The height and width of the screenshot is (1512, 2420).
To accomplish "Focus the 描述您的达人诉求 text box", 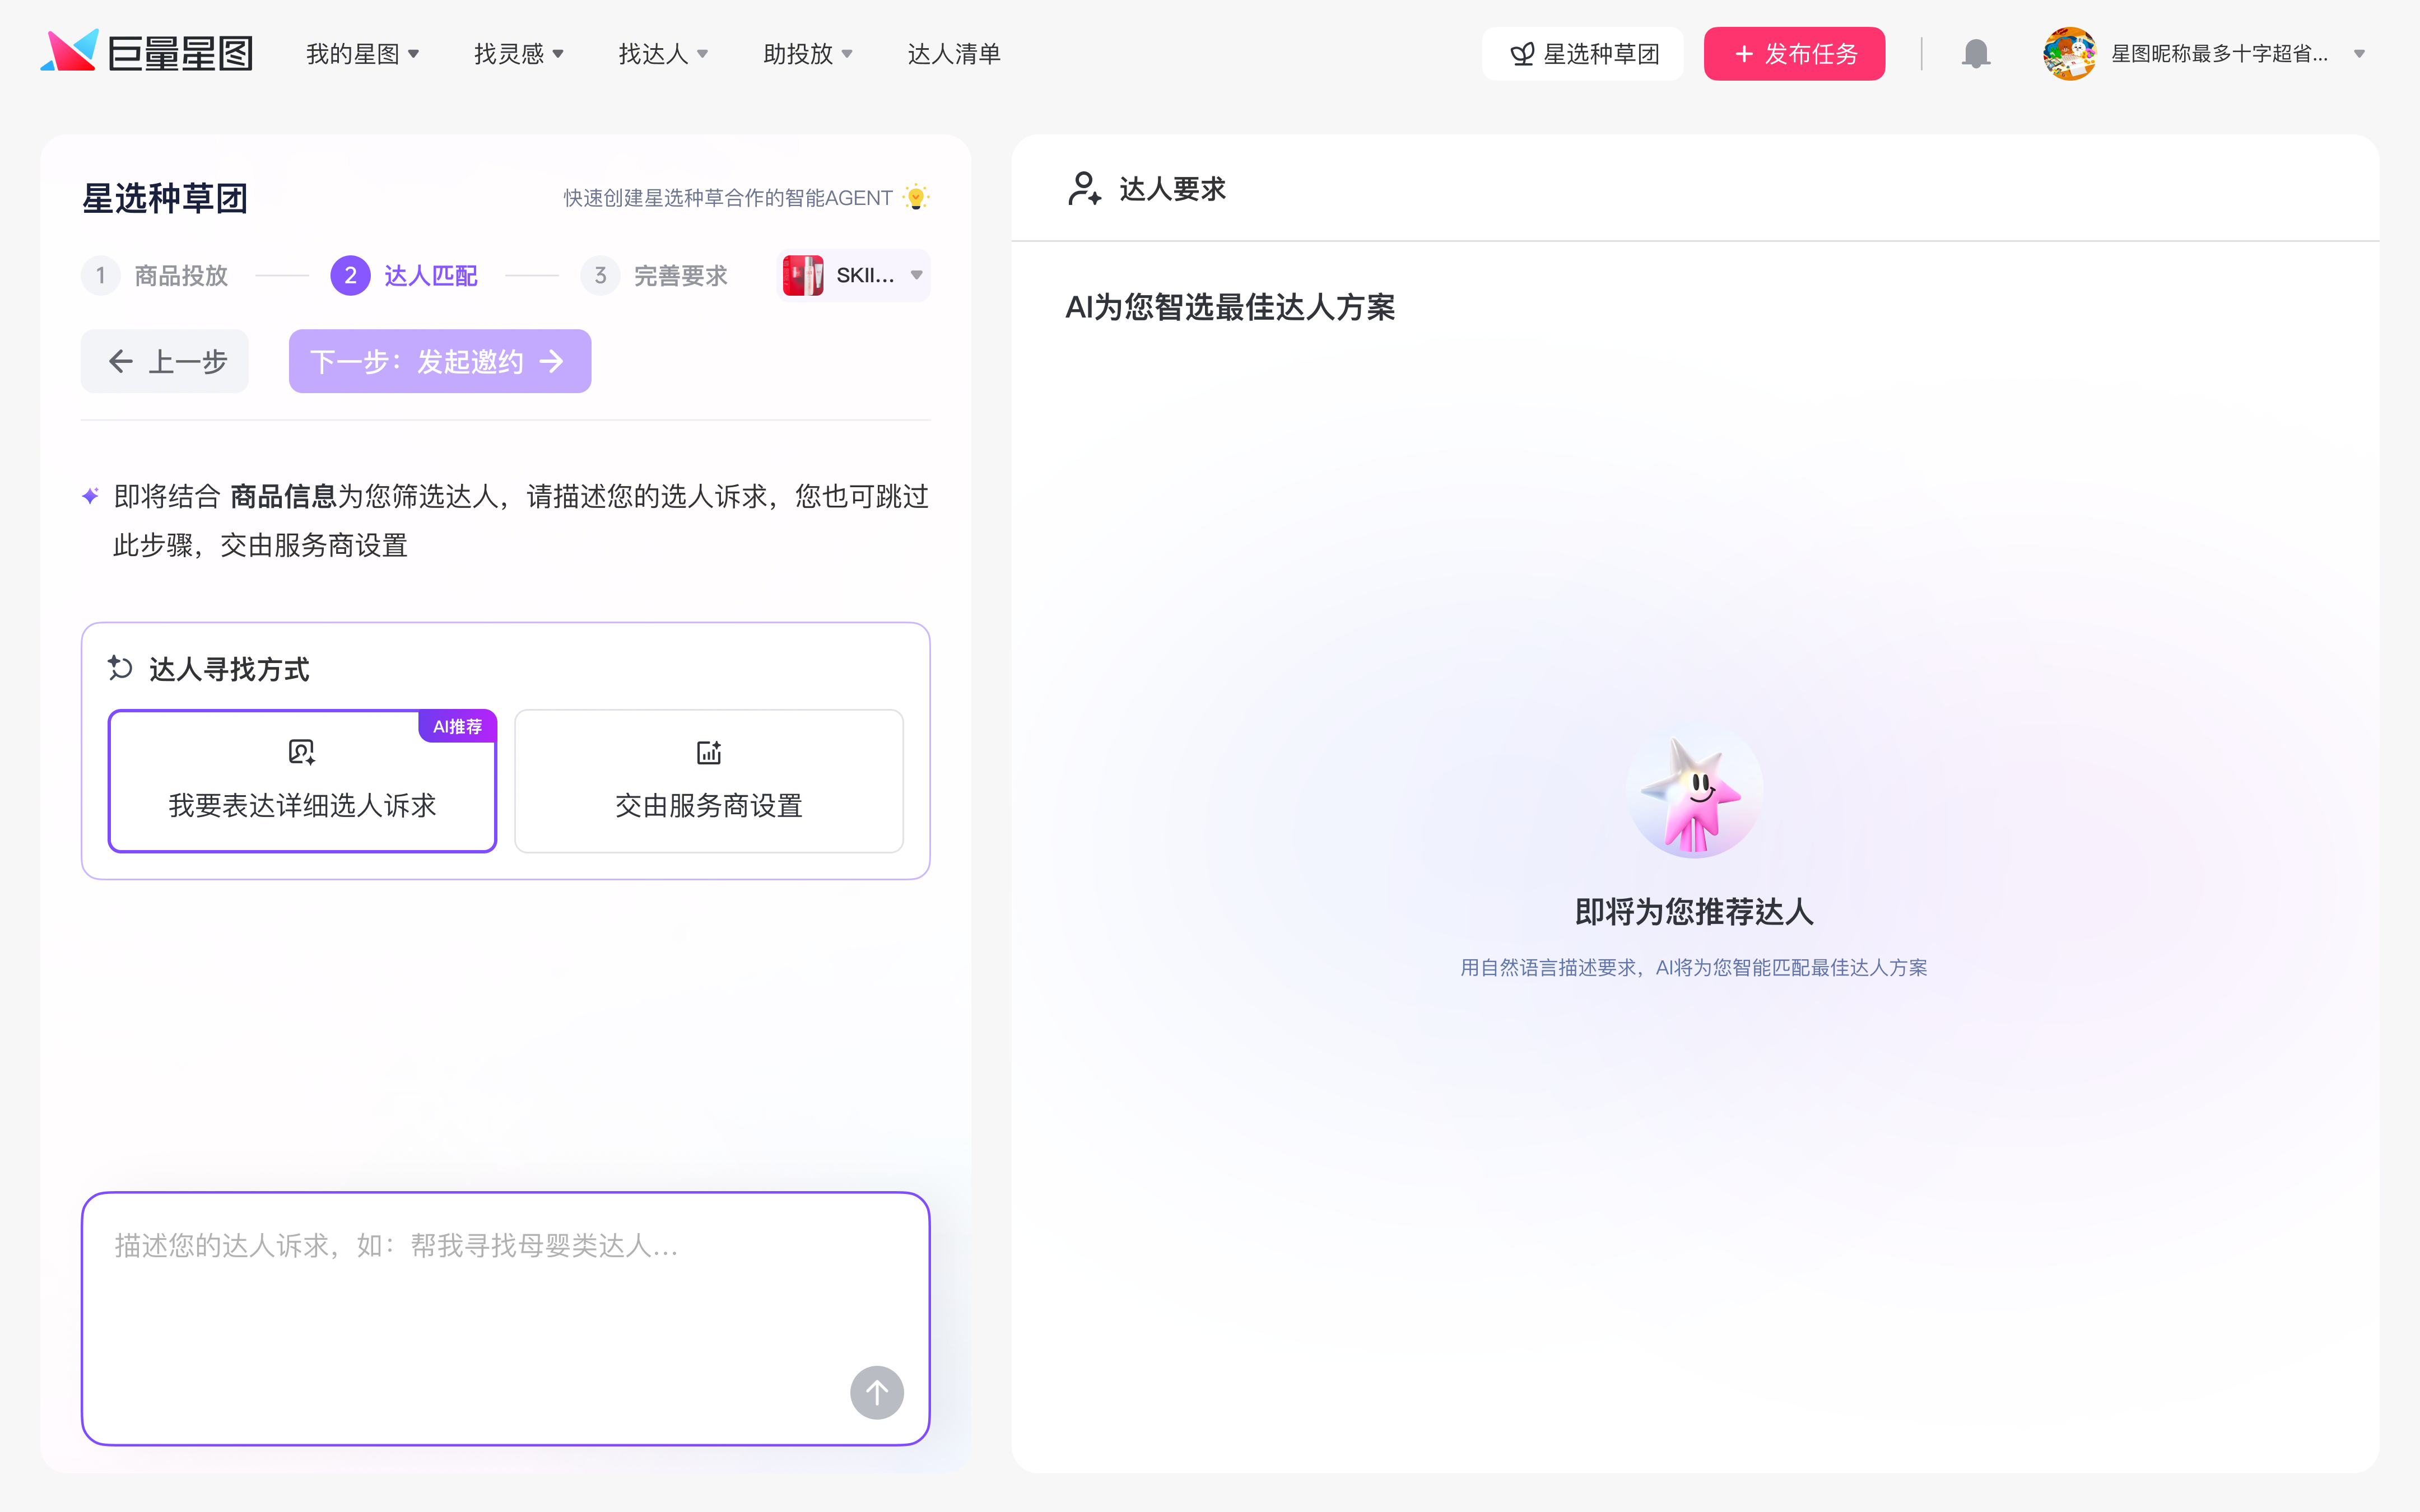I will tap(506, 1318).
